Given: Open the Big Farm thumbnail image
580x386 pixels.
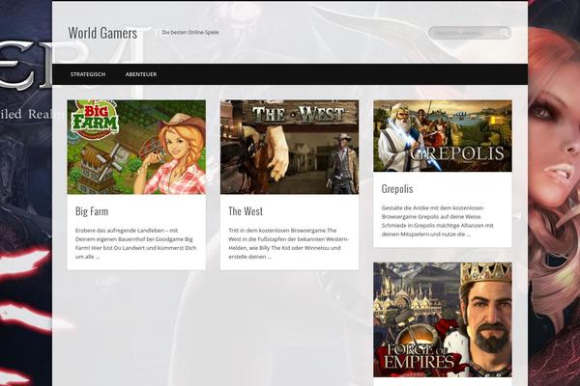Looking at the screenshot, I should click(x=136, y=147).
